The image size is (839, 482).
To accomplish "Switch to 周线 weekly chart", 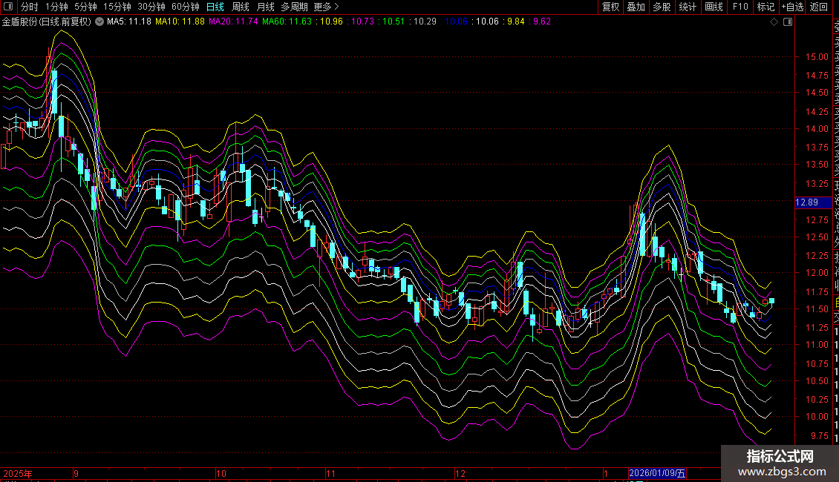I will click(241, 7).
